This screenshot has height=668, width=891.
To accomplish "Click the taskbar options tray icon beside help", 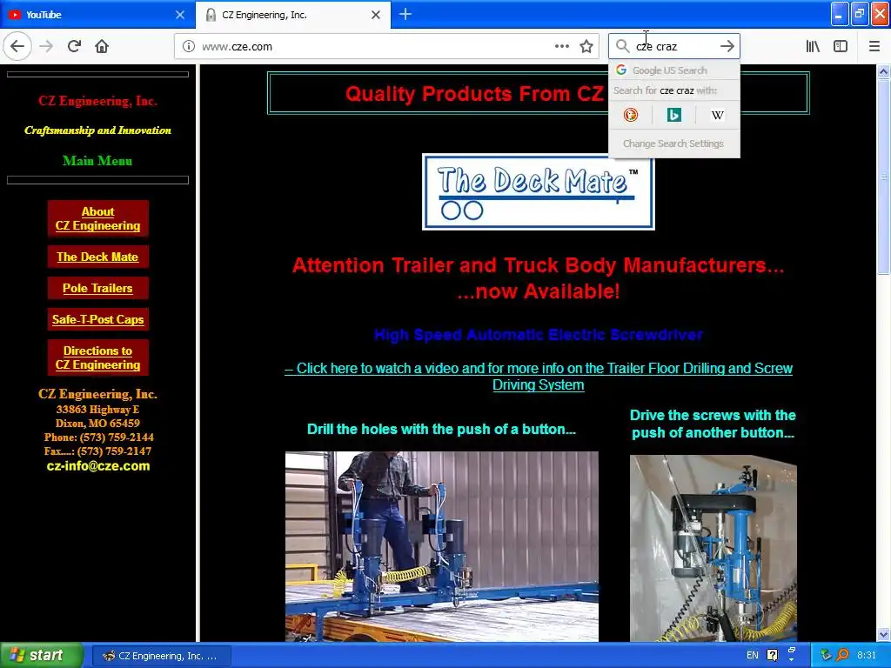I will pyautogui.click(x=792, y=654).
